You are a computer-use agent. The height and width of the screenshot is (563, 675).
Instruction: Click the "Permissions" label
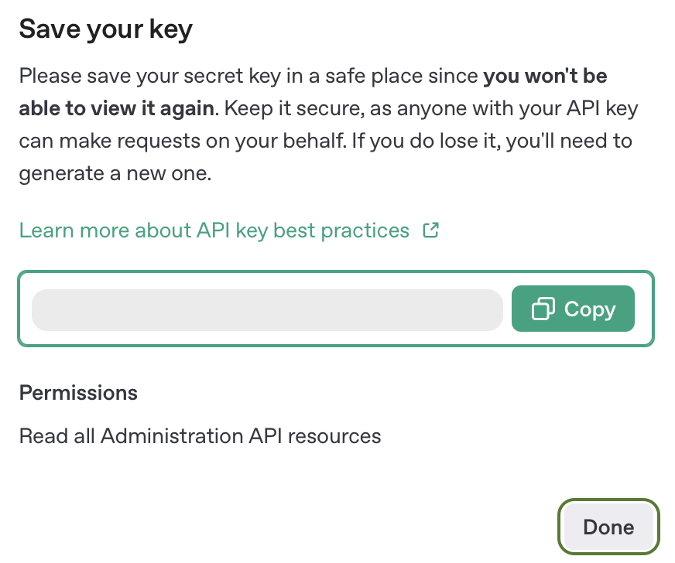point(78,393)
